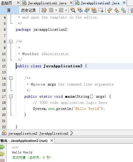
Task: Click on '@author' Javadoc tag
Action: [30, 54]
